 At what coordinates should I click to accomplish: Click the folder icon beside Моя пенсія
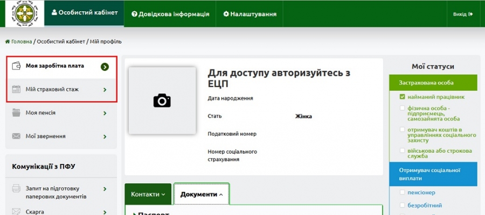click(x=16, y=113)
